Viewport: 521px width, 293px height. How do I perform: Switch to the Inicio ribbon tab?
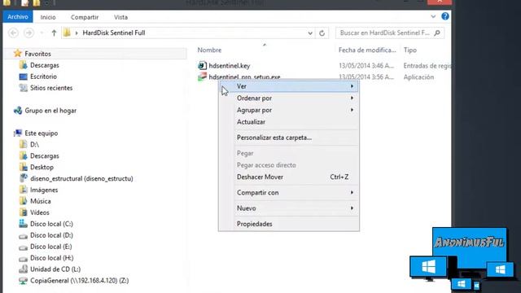48,17
